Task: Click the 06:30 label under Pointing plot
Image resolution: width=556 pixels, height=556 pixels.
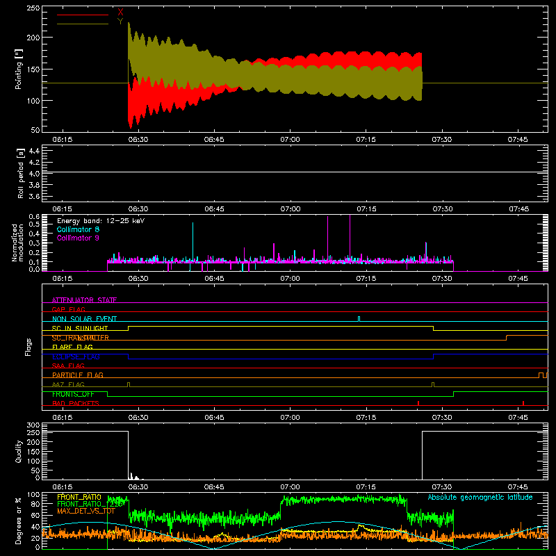Action: (138, 140)
